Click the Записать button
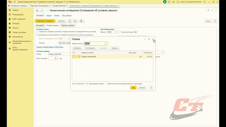The height and width of the screenshot is (127, 226). tap(61, 21)
